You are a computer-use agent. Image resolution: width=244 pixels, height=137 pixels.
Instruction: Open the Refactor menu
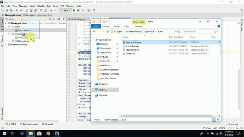coord(41,6)
